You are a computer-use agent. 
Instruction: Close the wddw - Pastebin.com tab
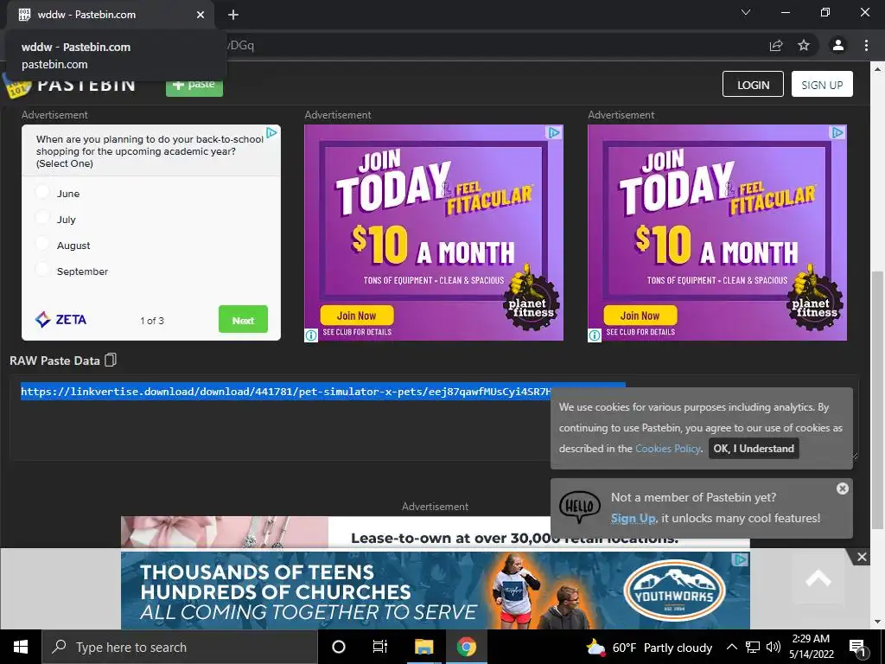tap(201, 15)
